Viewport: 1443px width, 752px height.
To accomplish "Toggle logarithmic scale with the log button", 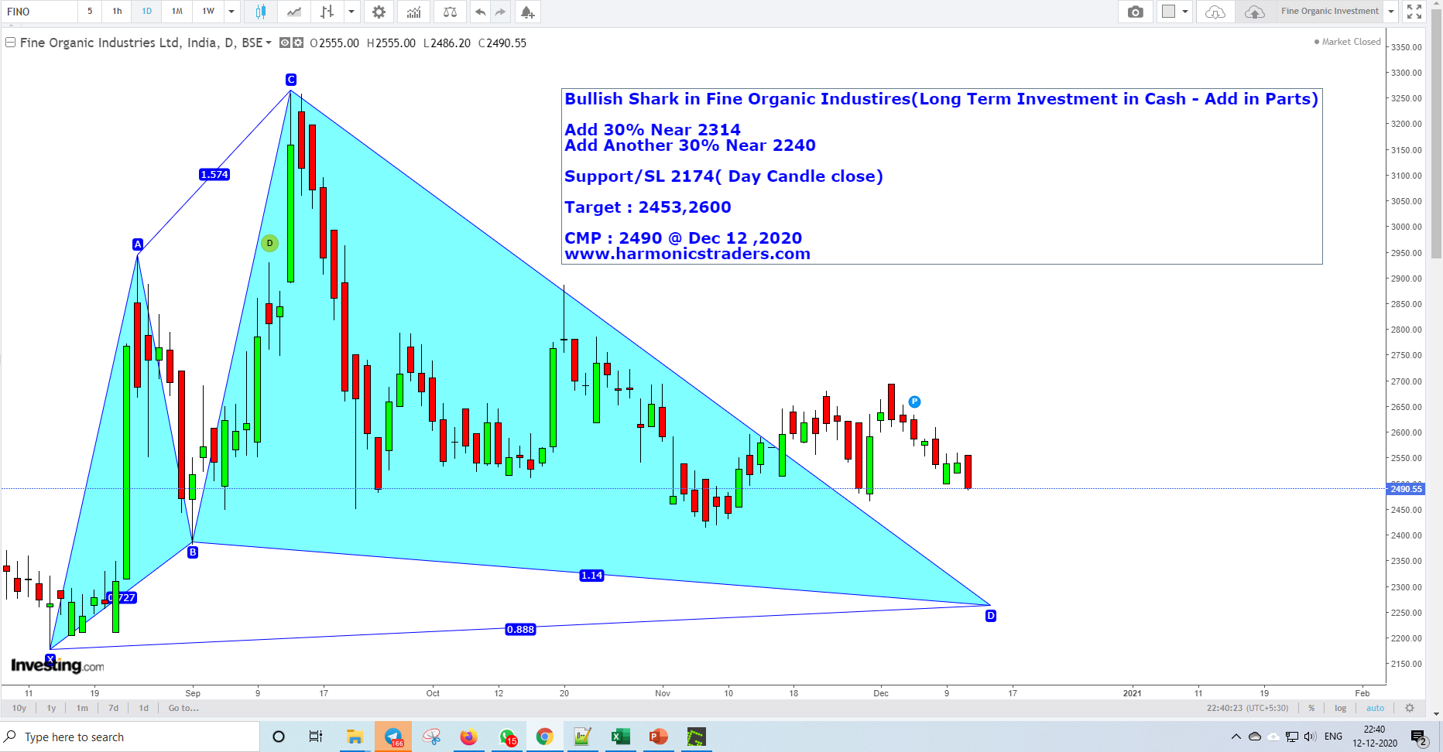I will pos(1340,708).
